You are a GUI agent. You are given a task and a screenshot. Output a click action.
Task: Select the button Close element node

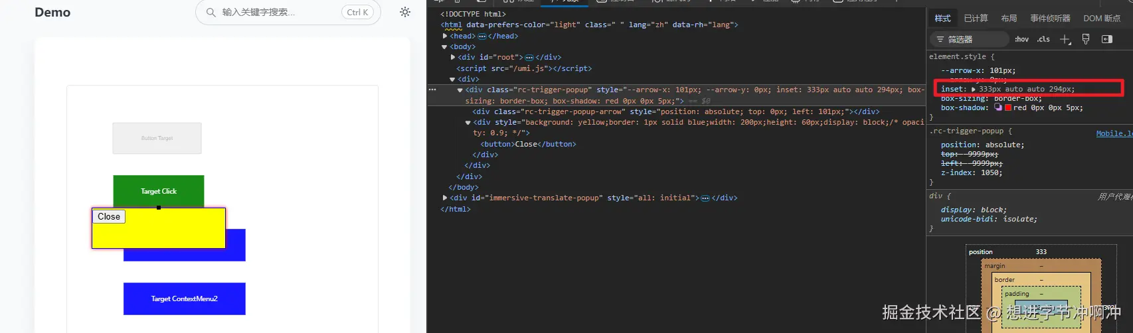(529, 144)
